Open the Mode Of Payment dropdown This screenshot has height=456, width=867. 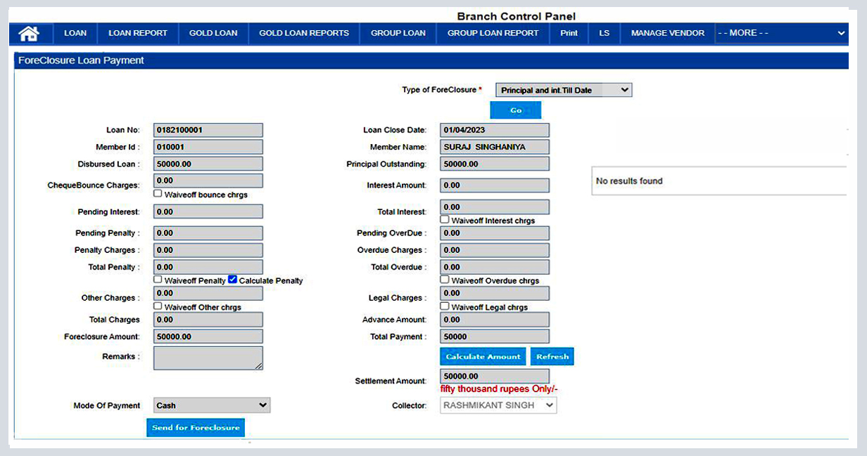pos(211,405)
